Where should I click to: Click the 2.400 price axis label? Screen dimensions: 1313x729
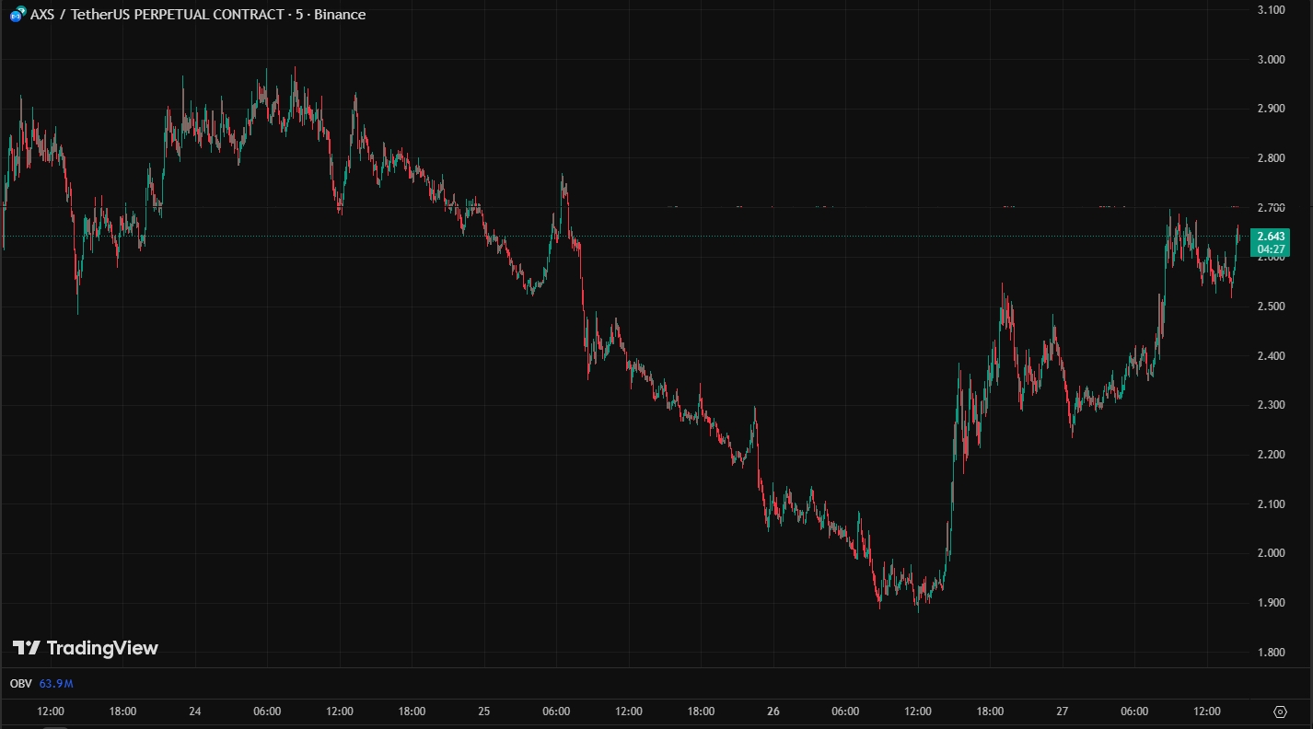(1270, 356)
